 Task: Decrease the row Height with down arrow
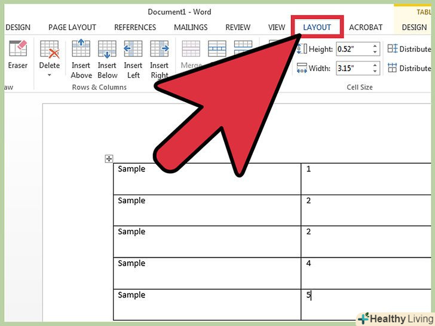click(x=375, y=52)
